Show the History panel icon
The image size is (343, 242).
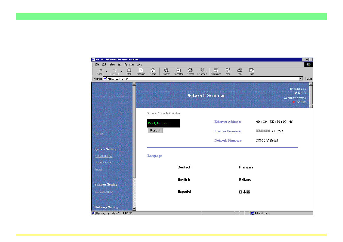pyautogui.click(x=190, y=72)
